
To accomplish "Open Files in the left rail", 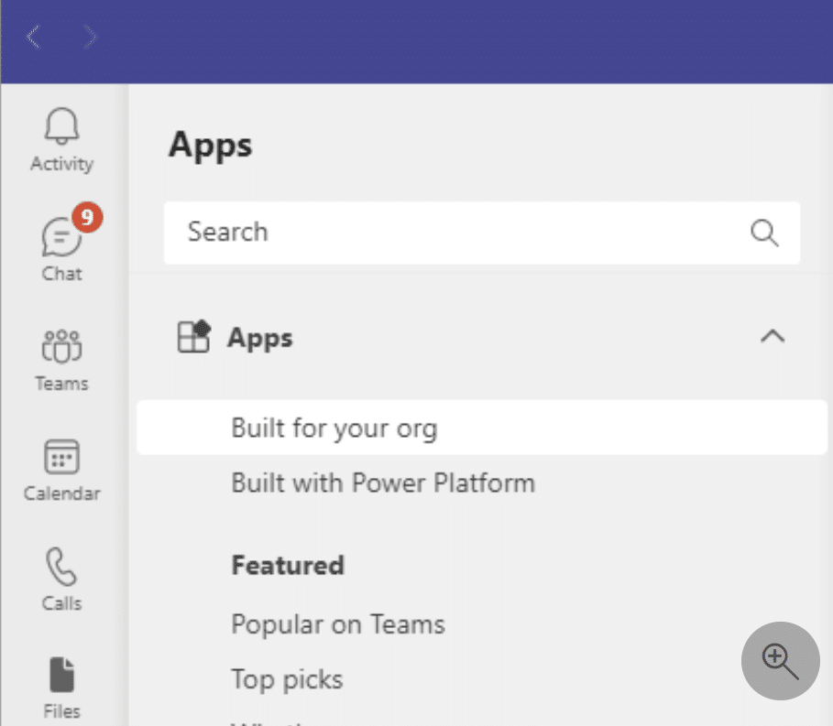I will pos(61,677).
